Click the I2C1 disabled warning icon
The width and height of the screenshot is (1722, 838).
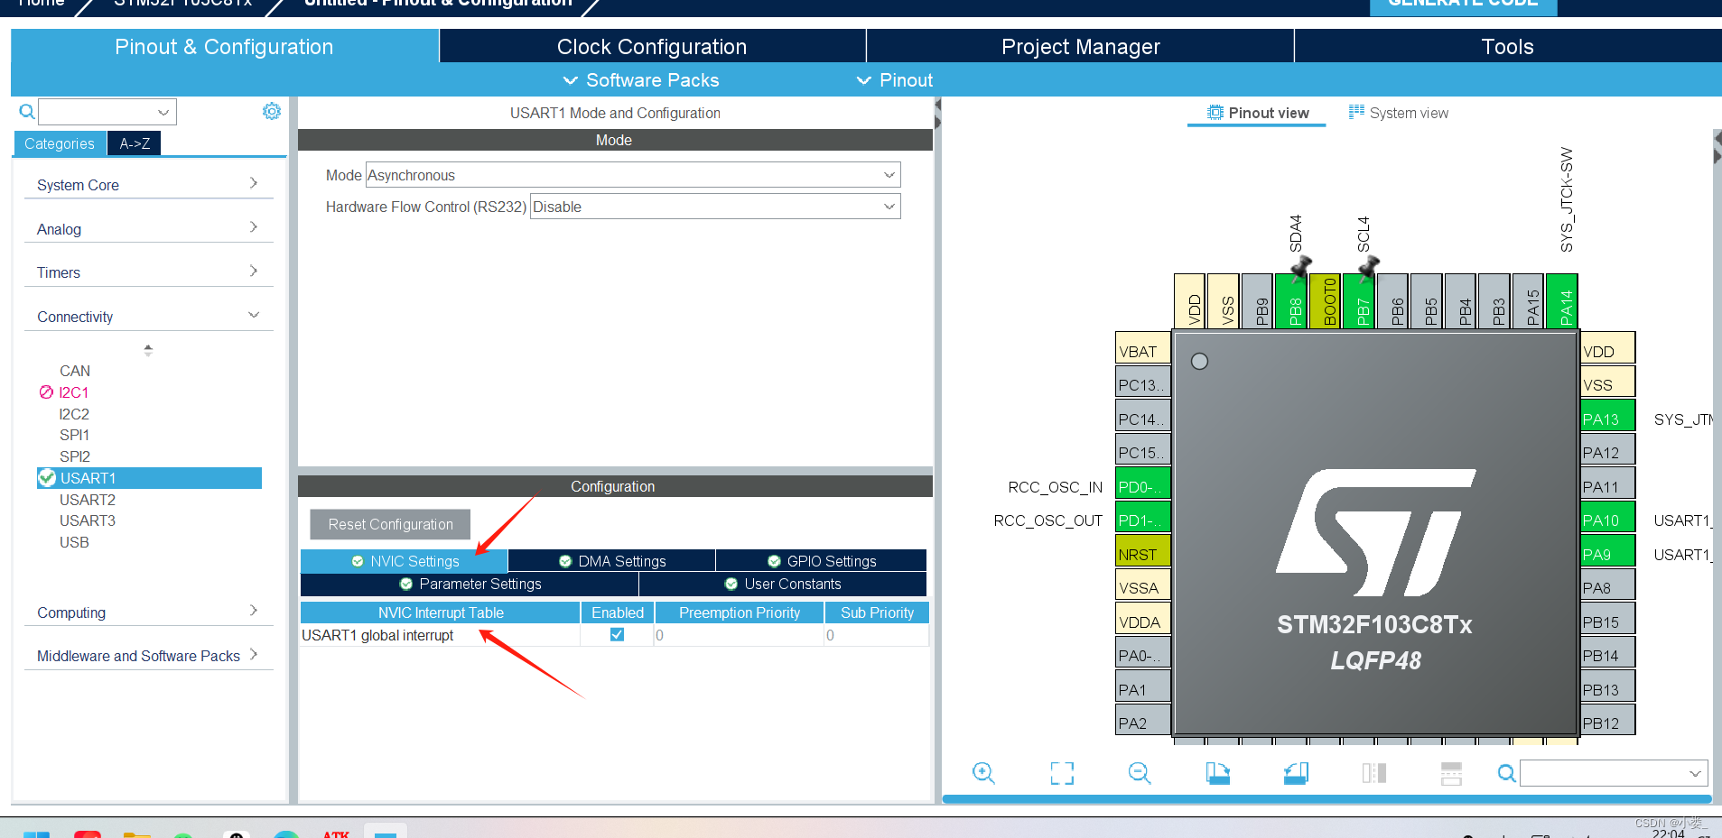46,392
